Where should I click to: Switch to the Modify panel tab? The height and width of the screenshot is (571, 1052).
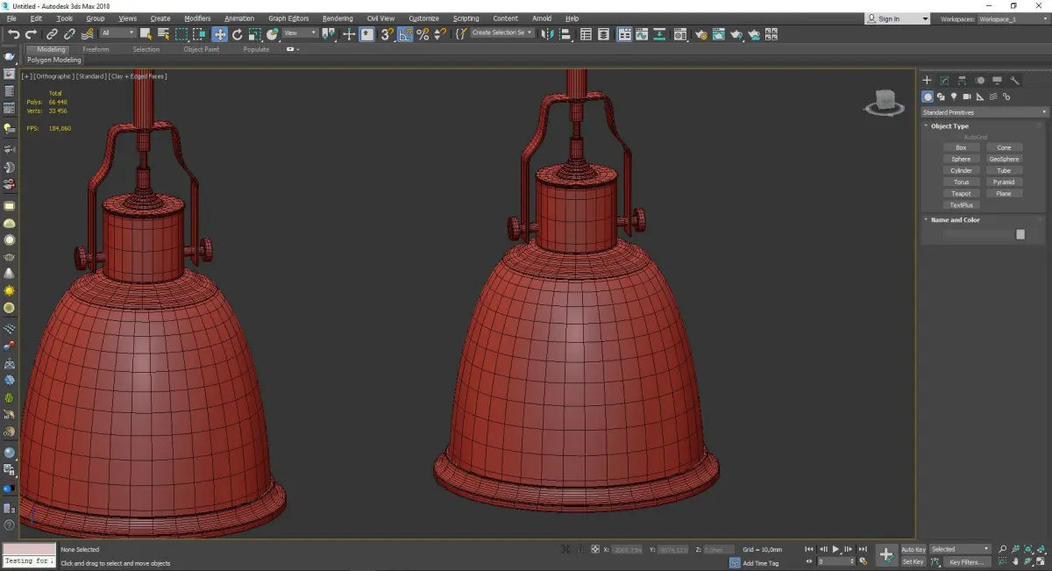coord(944,80)
